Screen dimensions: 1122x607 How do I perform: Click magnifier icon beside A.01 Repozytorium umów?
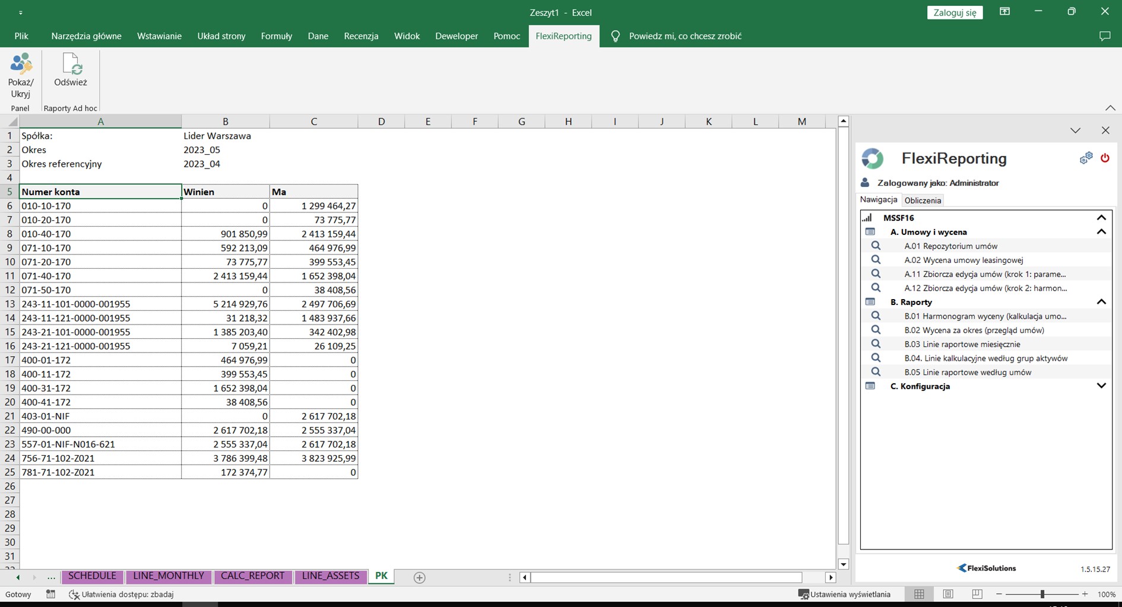point(876,246)
